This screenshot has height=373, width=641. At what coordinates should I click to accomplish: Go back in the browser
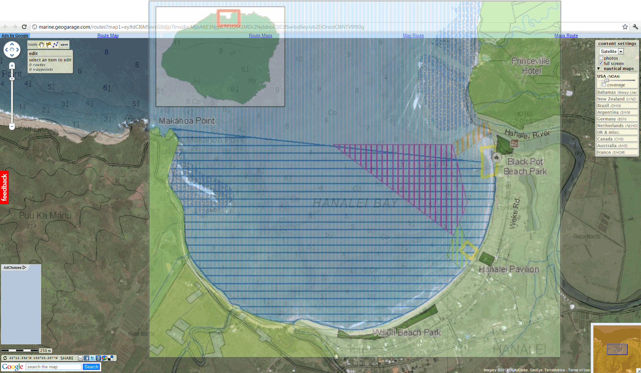(x=5, y=27)
